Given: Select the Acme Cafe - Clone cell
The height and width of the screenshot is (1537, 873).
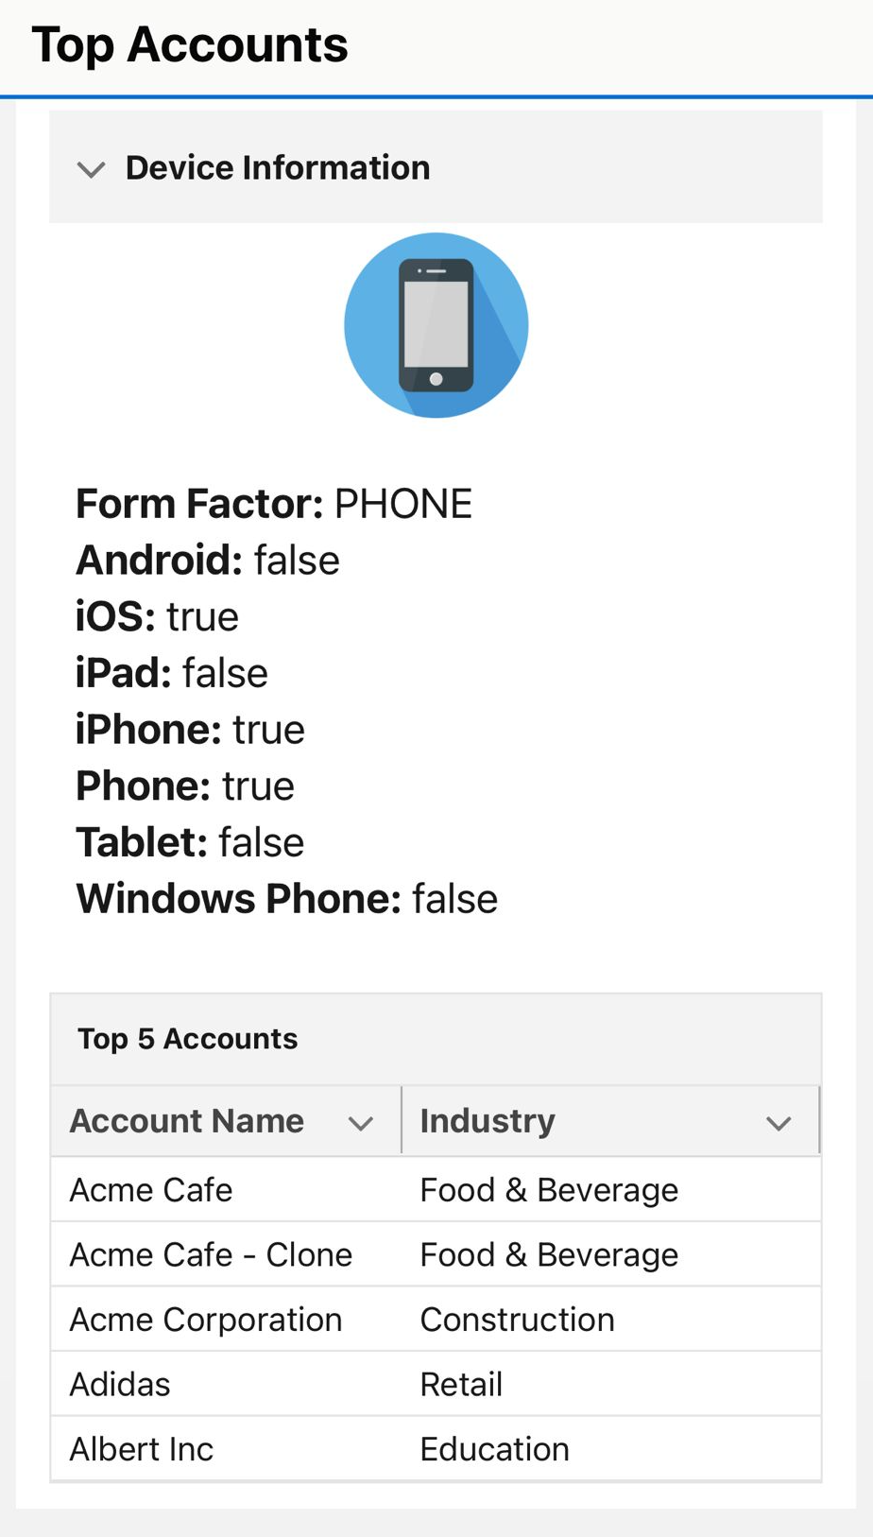Looking at the screenshot, I should 211,1255.
